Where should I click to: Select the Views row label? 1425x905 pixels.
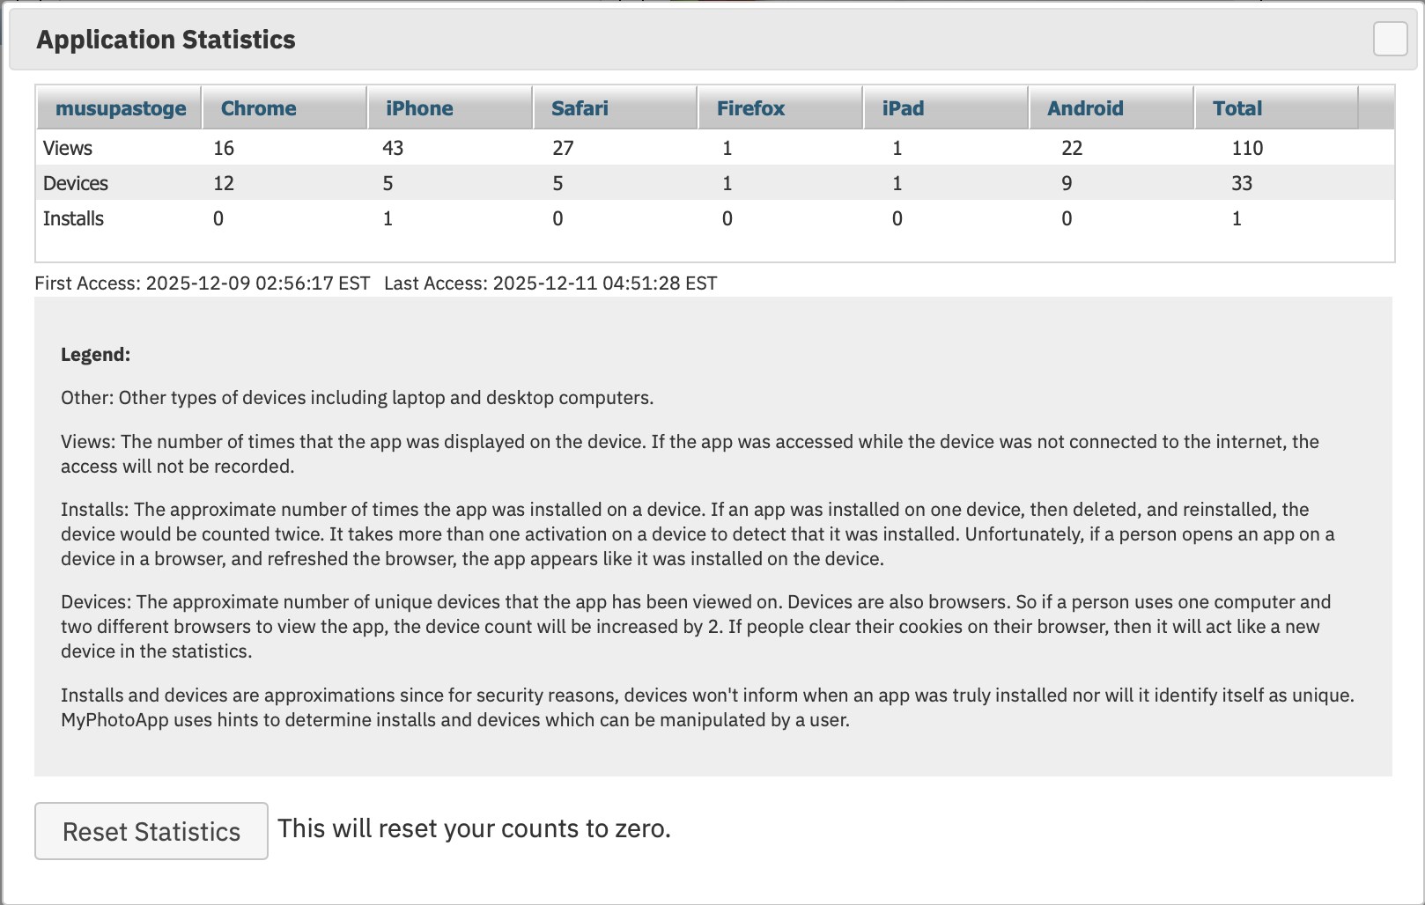(x=68, y=148)
